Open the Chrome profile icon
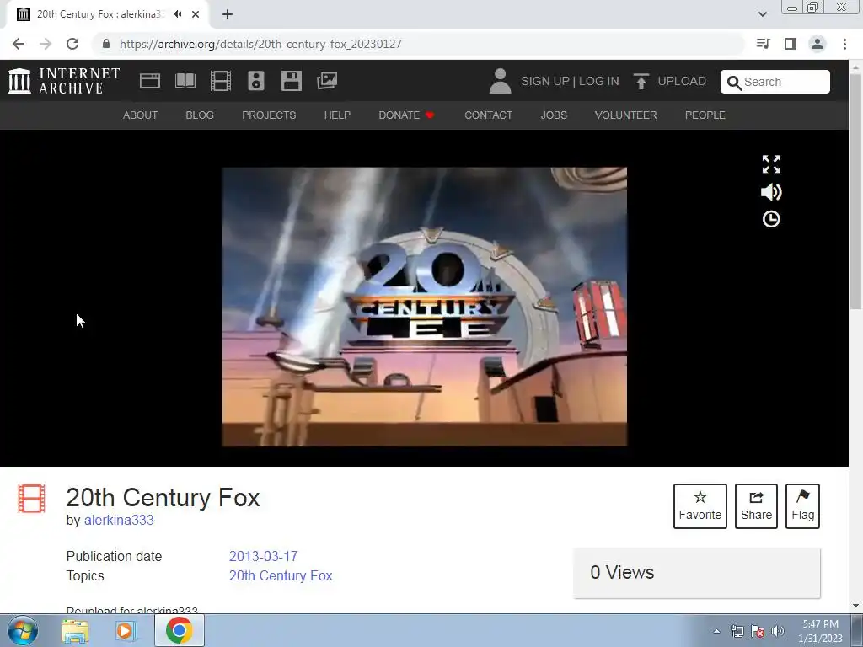This screenshot has height=647, width=863. click(x=817, y=44)
